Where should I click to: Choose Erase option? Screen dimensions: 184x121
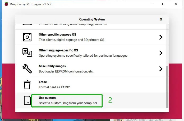coord(91,85)
